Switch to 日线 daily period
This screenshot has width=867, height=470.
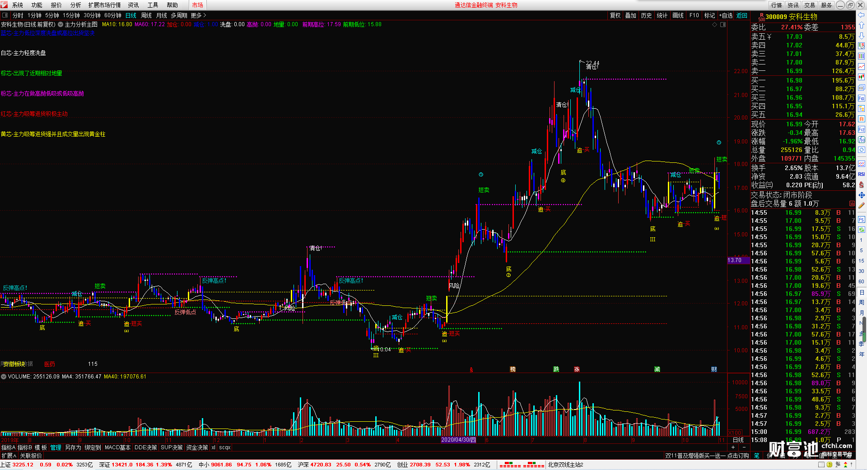(x=131, y=15)
